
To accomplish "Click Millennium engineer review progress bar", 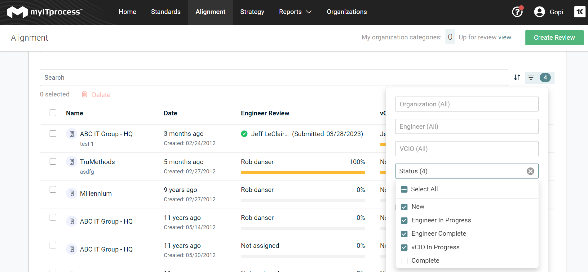I will [303, 200].
